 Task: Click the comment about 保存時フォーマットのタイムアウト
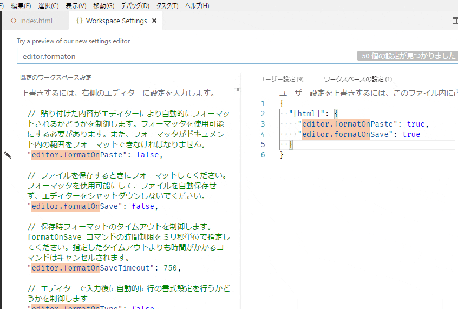pos(128,242)
